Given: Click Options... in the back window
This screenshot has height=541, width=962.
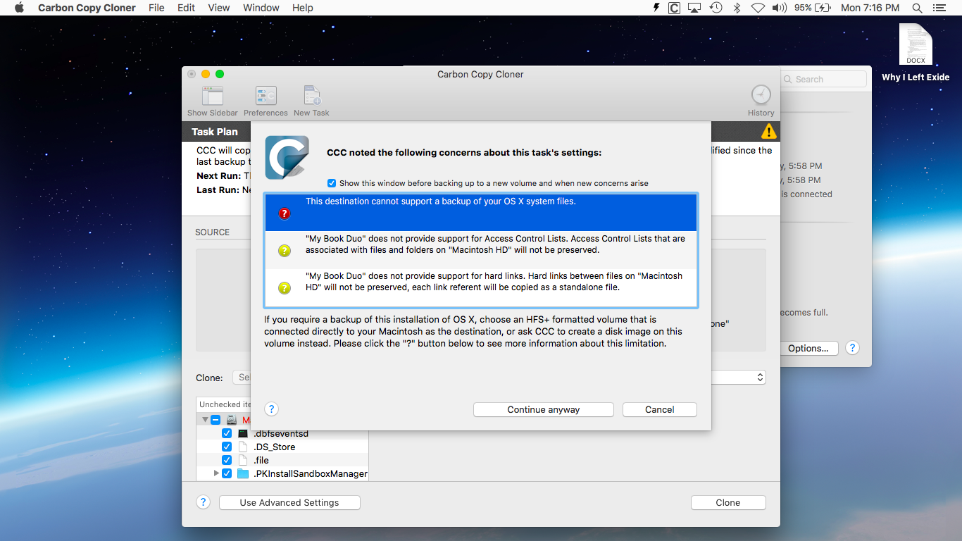Looking at the screenshot, I should (808, 348).
